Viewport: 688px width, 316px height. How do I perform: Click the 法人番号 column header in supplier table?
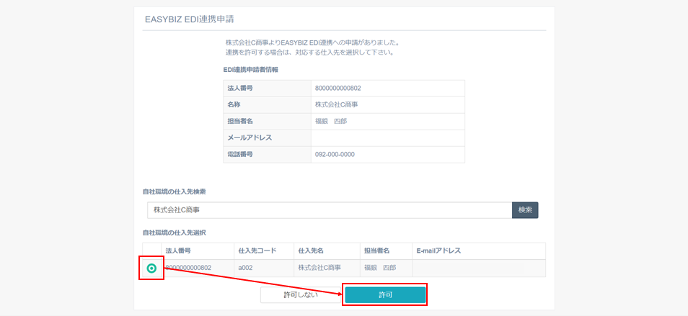tap(179, 251)
